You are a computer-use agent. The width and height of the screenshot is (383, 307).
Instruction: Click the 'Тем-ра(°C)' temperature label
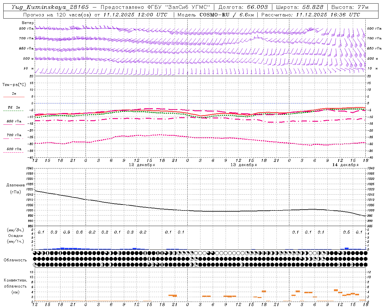coord(14,85)
